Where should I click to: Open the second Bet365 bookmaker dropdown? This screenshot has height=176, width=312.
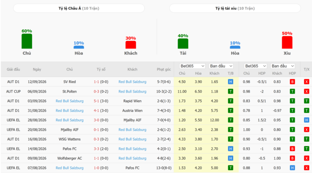tap(255, 66)
